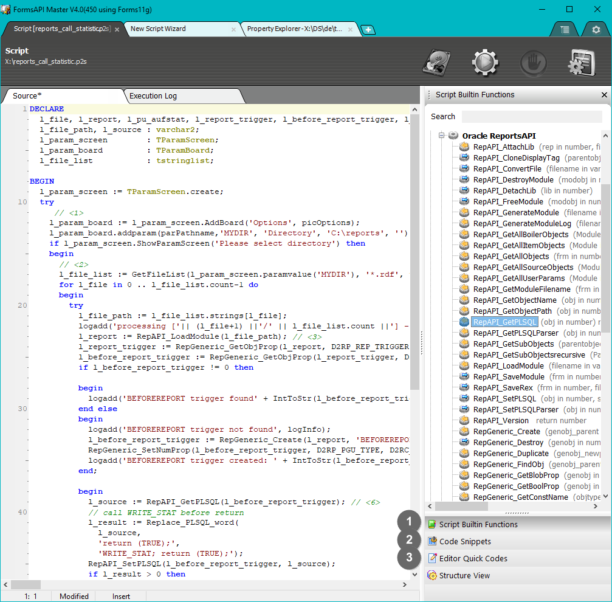Screen dimensions: 612x602
Task: Click the source editor vertical scrollbar
Action: pos(414,252)
